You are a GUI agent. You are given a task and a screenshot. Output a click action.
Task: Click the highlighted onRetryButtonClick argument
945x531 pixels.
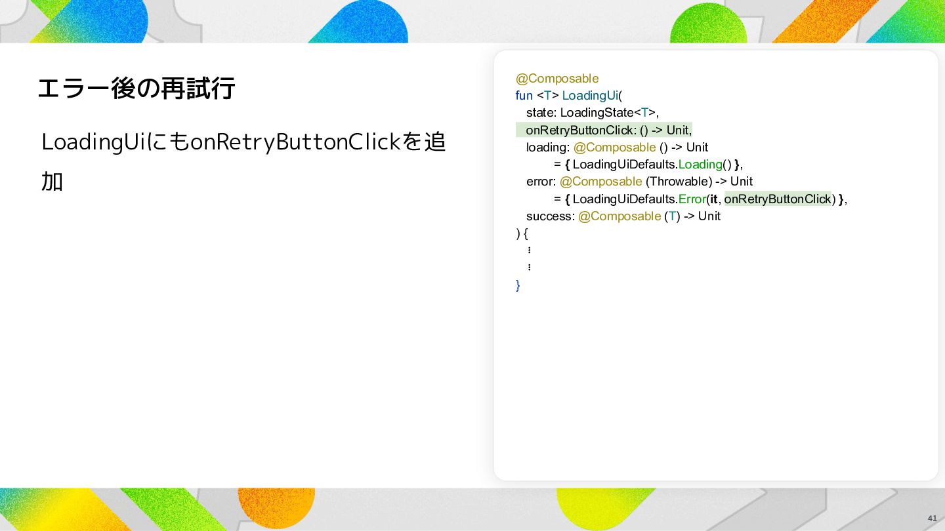[x=778, y=199]
